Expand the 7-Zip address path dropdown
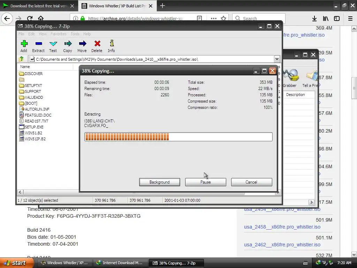Screen dimensions: 357x268 [276, 59]
